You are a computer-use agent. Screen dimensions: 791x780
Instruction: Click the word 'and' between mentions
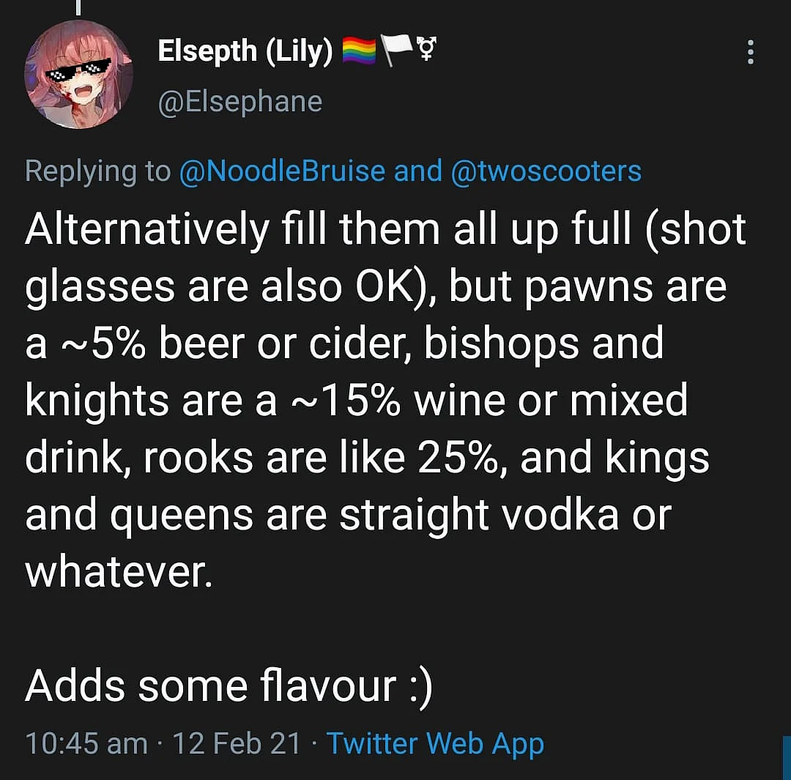pos(417,171)
